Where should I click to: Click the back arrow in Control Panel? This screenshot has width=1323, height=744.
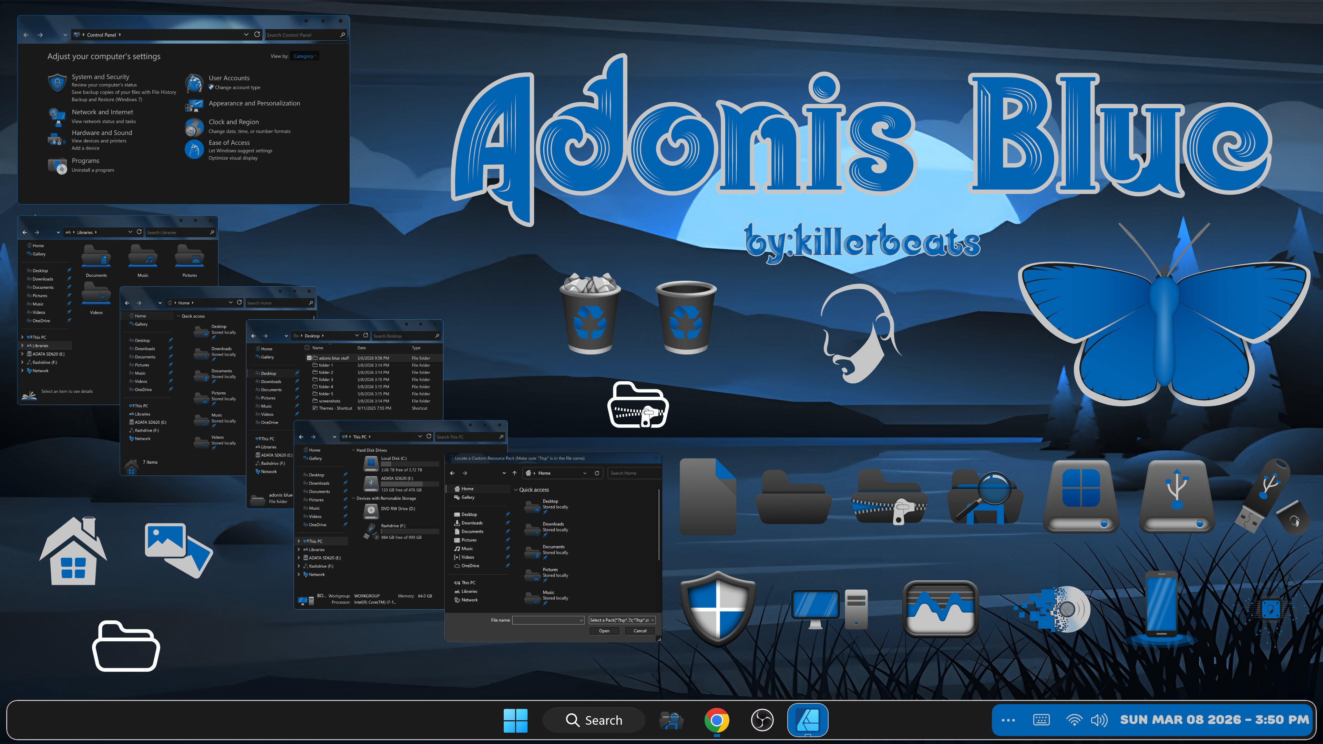click(26, 34)
